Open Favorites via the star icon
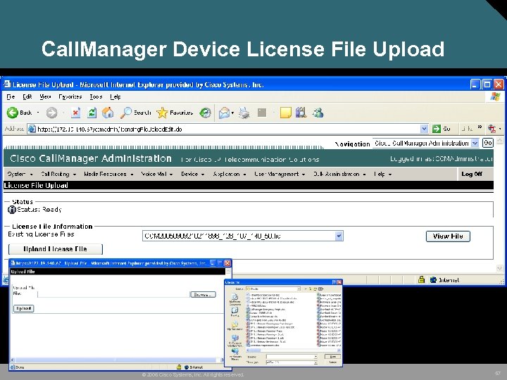Viewport: 507px width, 380px height. point(163,113)
